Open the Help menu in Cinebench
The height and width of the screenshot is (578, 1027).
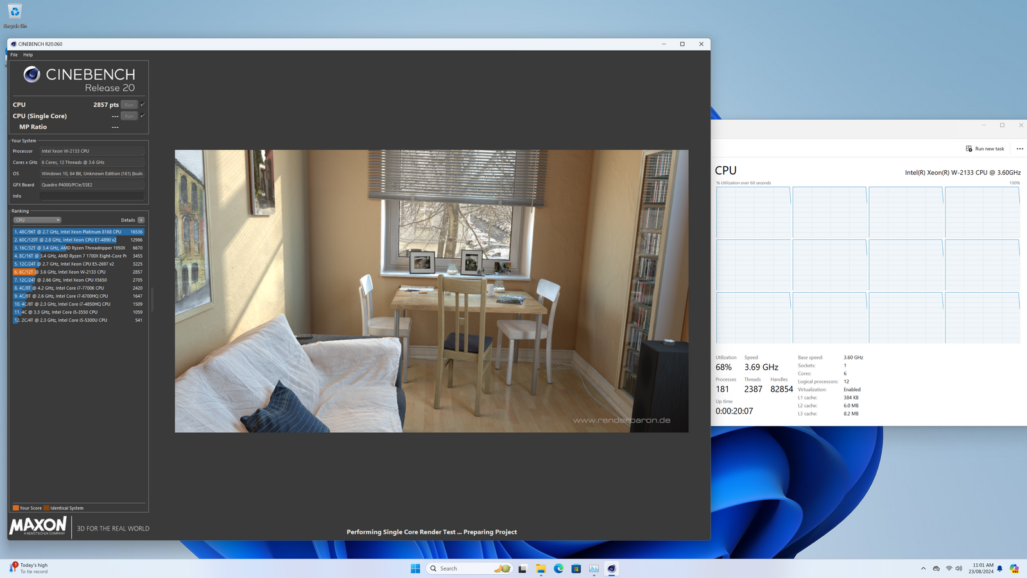[x=28, y=55]
